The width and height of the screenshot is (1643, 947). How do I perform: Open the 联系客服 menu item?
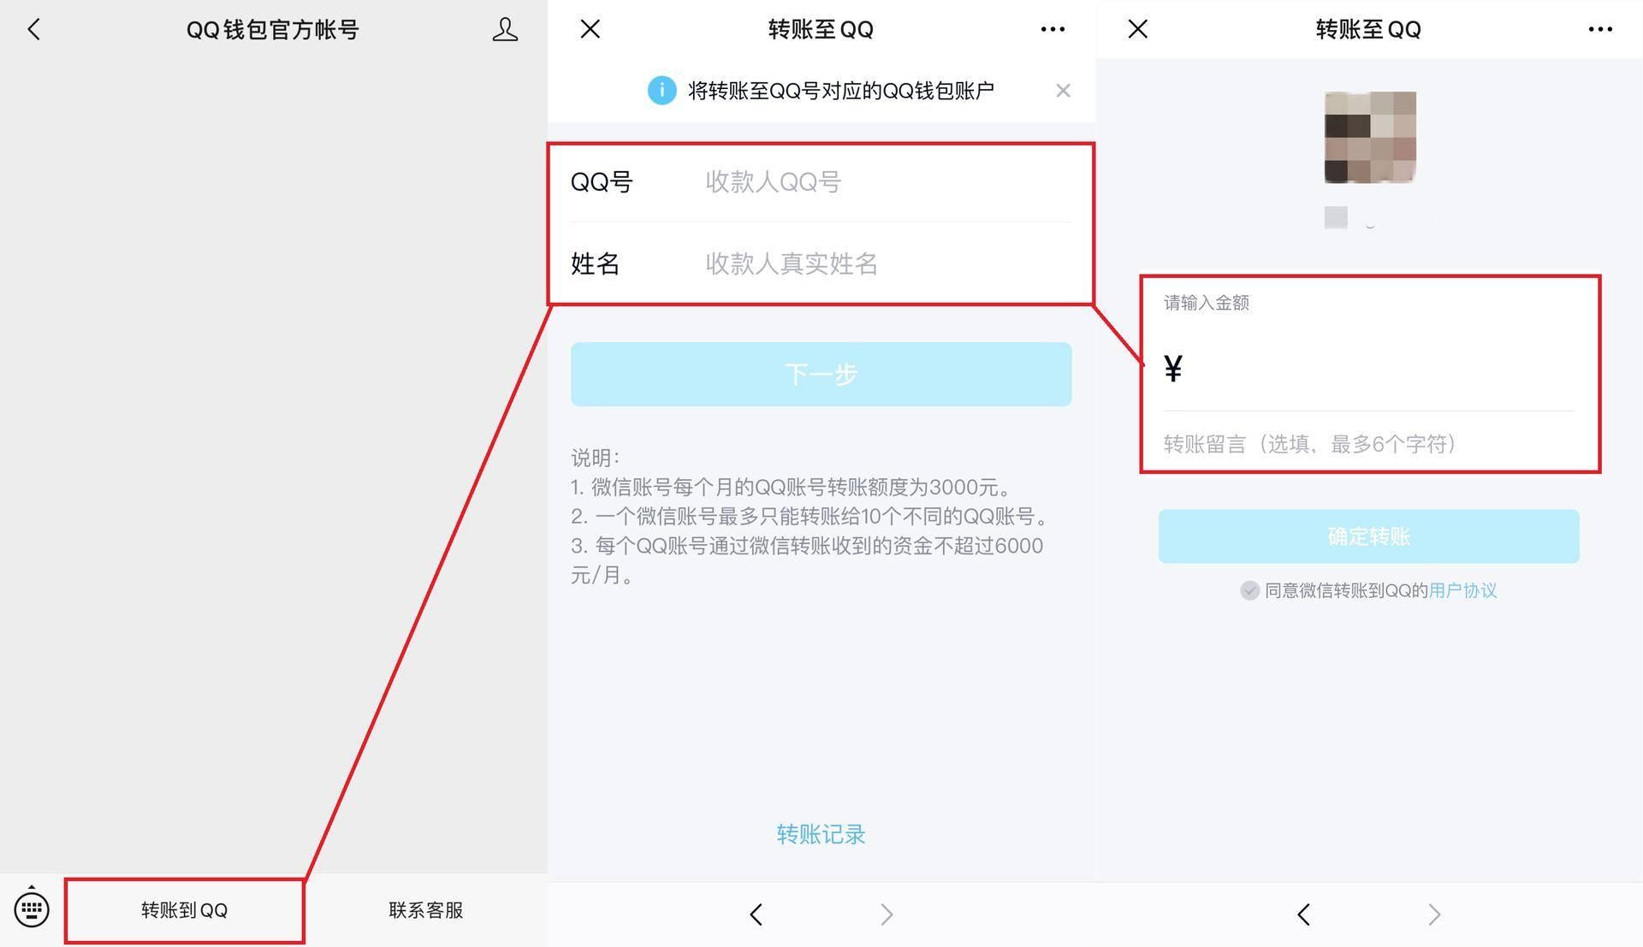(425, 910)
